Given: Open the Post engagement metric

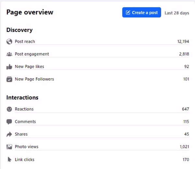Looking at the screenshot, I should 32,54.
